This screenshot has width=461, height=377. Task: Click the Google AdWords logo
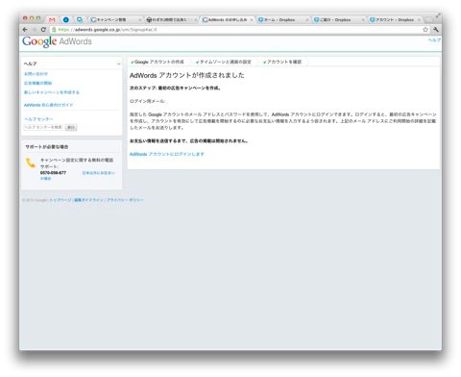pyautogui.click(x=57, y=41)
